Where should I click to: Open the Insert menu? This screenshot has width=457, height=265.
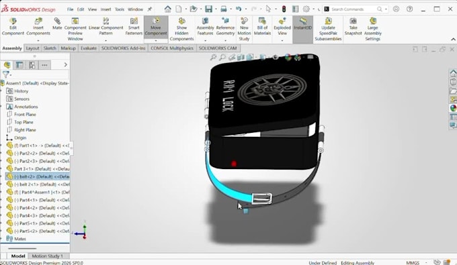point(106,9)
